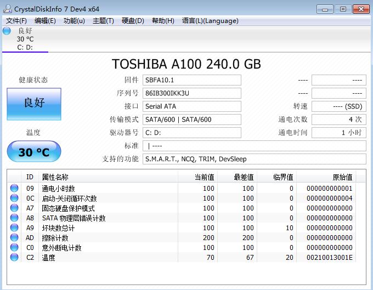
Task: Click the TOSHIBA A100 240.0 GB title
Action: 187,64
